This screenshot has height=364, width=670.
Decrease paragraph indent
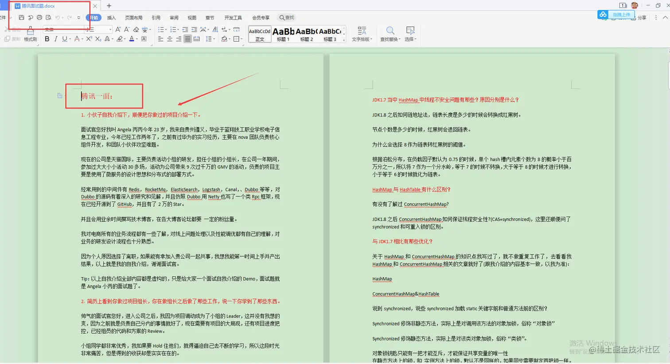[x=185, y=29]
